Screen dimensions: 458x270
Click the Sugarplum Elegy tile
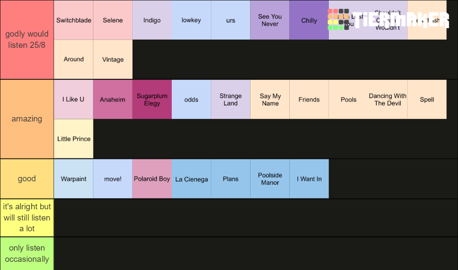click(x=152, y=99)
